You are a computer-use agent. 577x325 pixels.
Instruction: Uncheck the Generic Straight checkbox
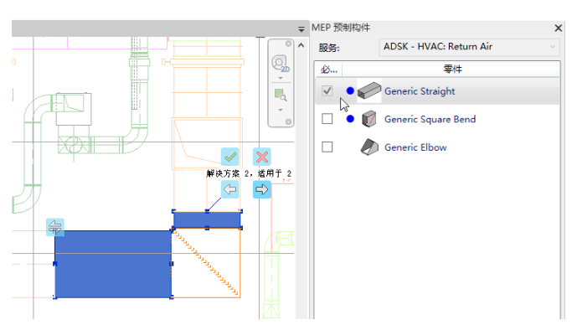(327, 91)
